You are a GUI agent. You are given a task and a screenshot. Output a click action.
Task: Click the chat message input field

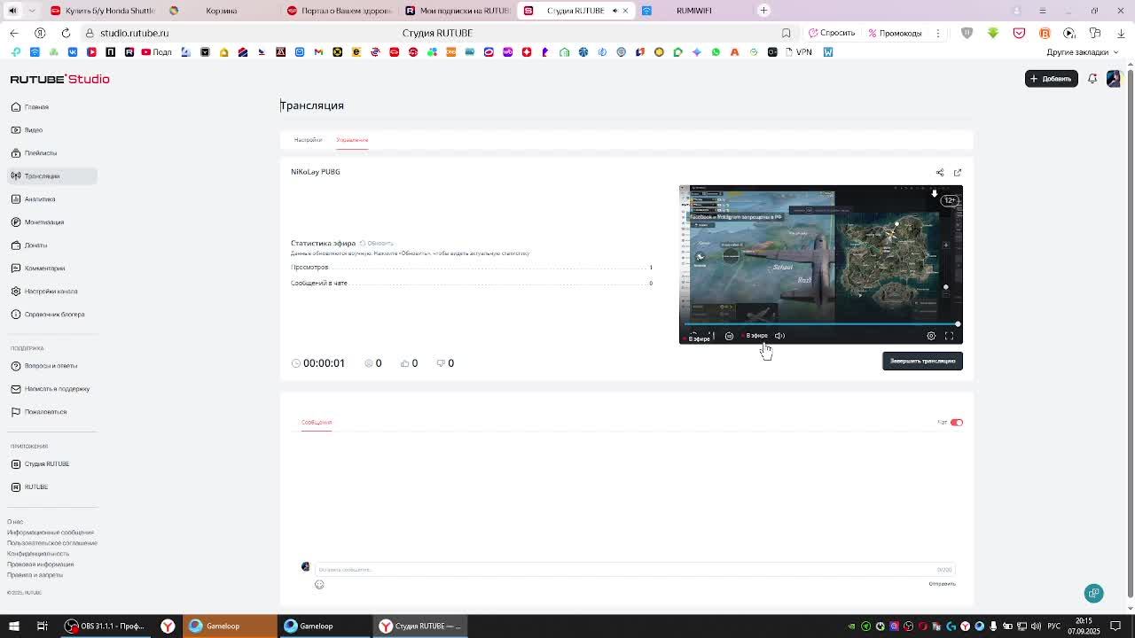point(634,570)
